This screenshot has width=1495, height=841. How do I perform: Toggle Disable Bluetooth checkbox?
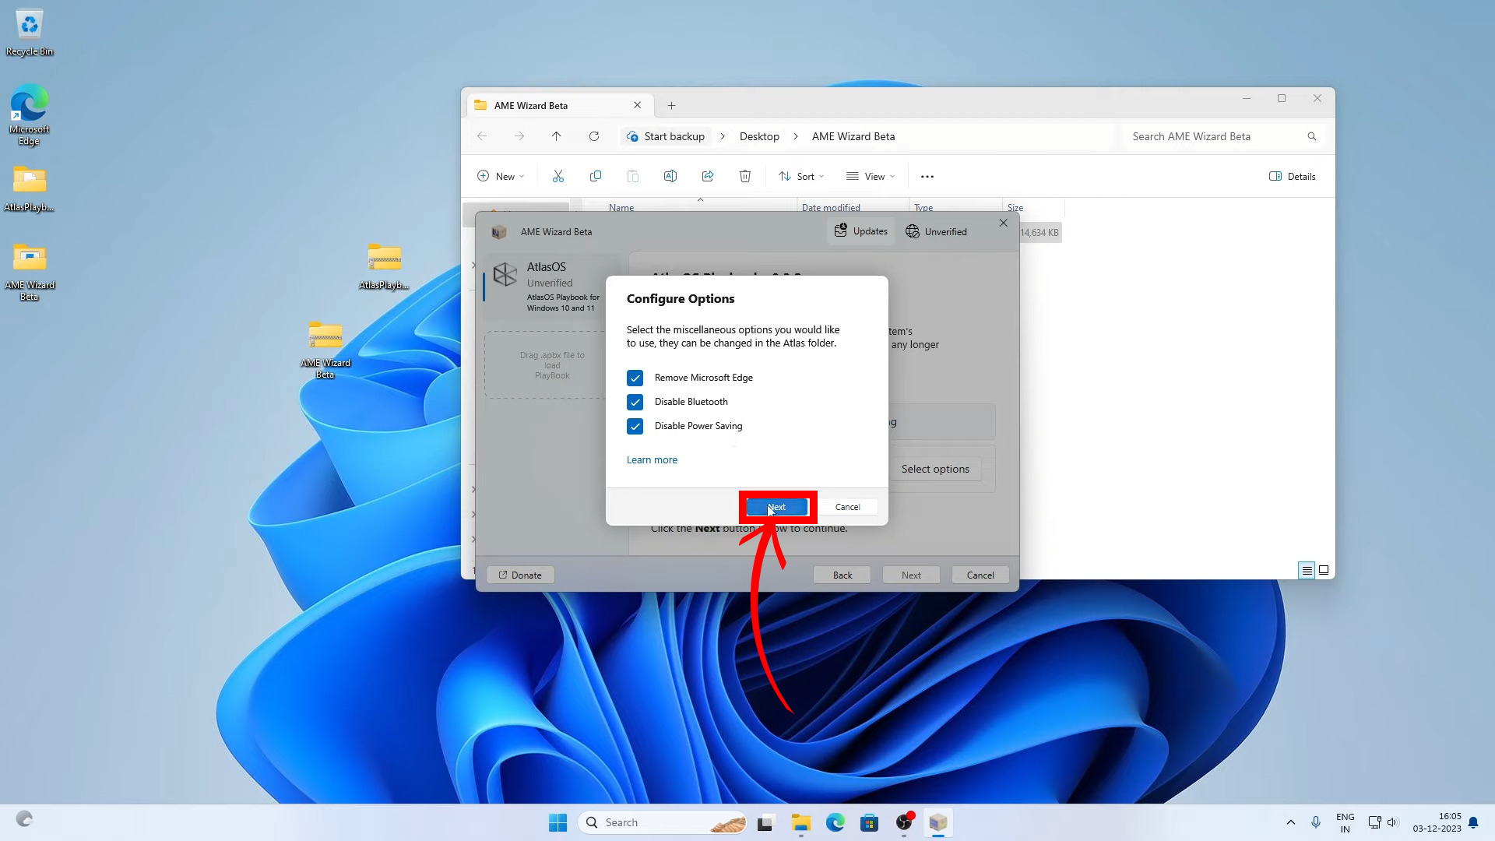(635, 403)
